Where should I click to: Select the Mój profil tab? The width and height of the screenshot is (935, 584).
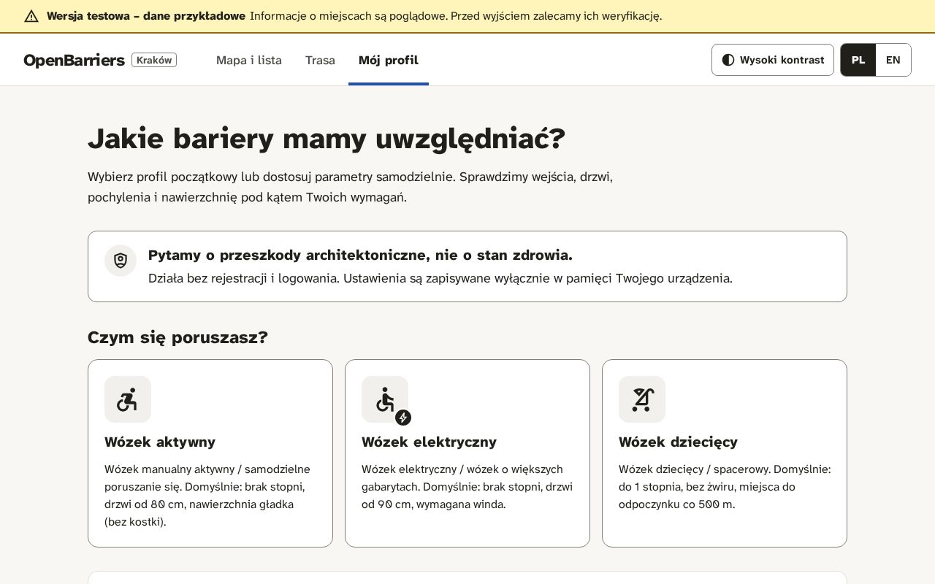click(x=389, y=60)
